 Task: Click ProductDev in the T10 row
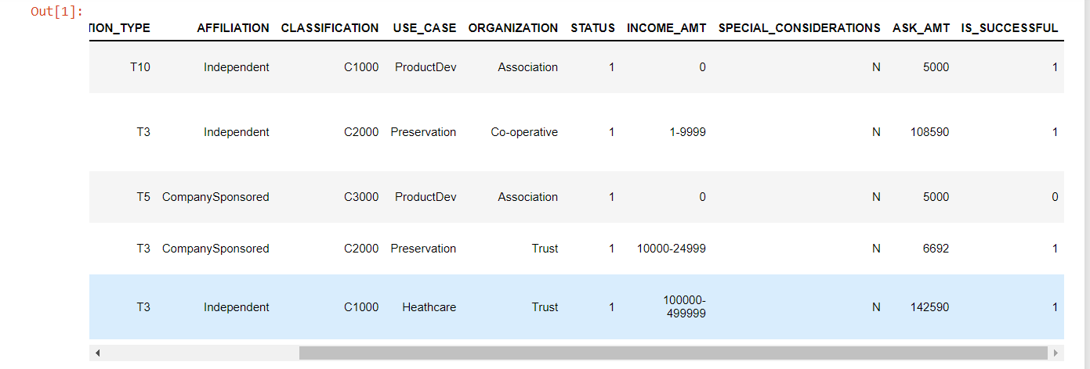coord(425,67)
